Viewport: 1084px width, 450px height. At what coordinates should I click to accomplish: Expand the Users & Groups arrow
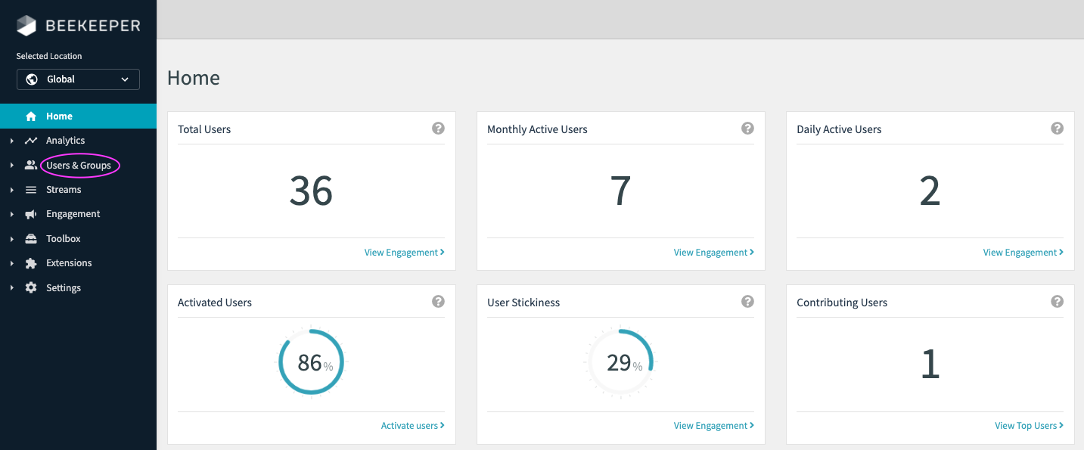[12, 165]
